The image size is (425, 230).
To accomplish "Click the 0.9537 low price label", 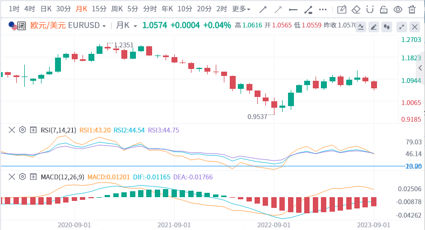I will tap(257, 117).
